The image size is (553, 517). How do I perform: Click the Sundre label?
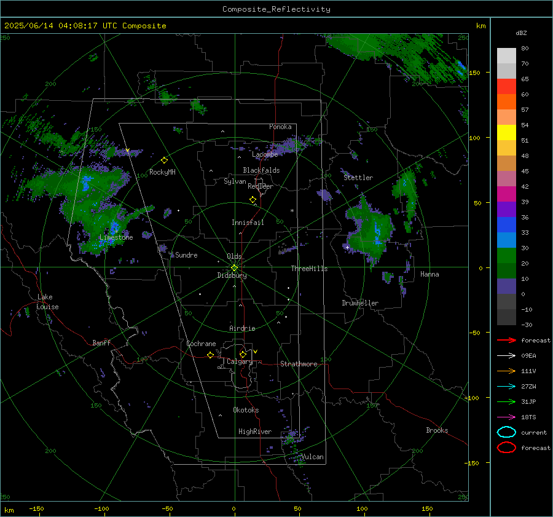[186, 255]
